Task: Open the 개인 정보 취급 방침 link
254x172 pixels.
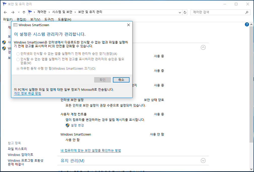Action: tap(27, 94)
